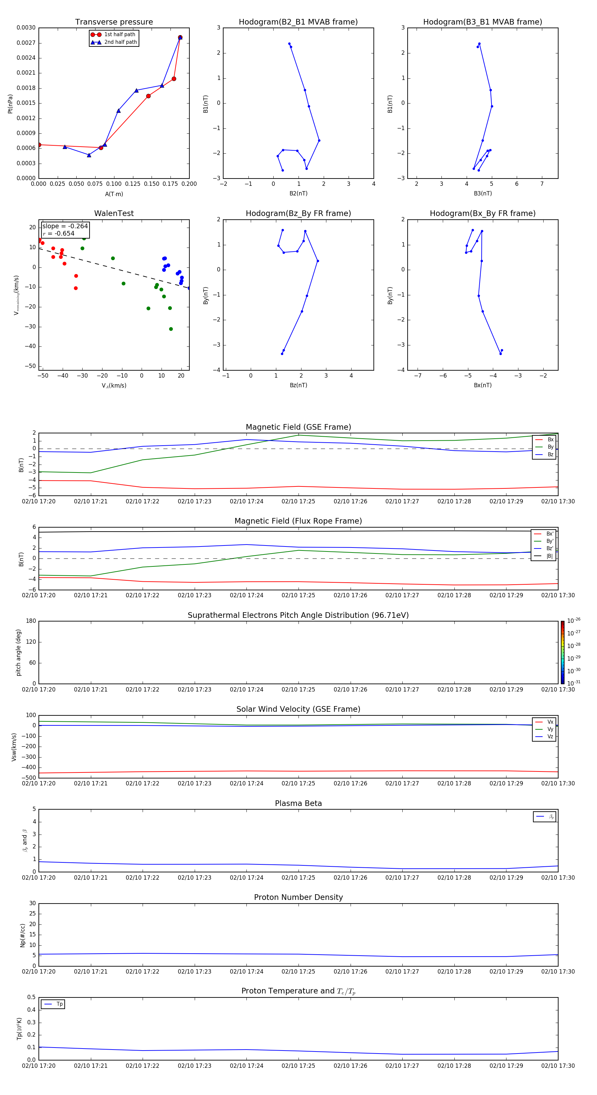
Task: Click the dashed regression line in WalenTest
Action: [114, 268]
